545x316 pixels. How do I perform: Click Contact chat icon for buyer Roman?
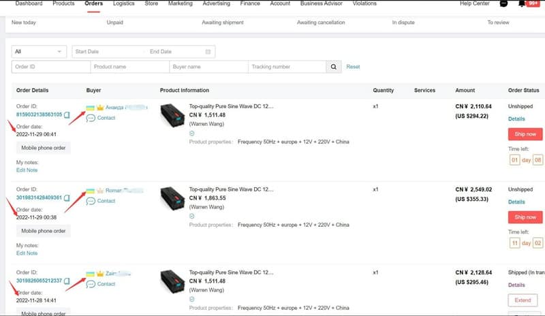point(91,202)
